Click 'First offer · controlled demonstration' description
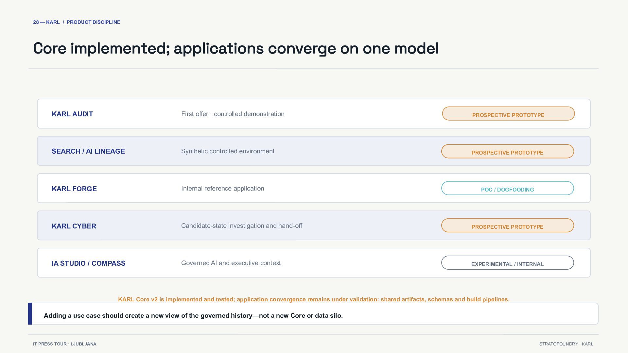This screenshot has height=353, width=628. 233,114
